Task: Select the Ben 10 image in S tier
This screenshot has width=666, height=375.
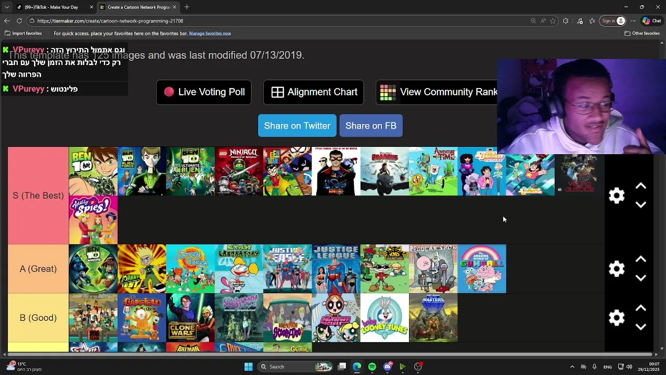Action: click(x=93, y=171)
